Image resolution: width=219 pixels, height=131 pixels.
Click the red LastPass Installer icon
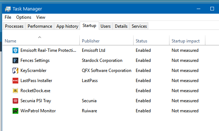click(x=15, y=81)
